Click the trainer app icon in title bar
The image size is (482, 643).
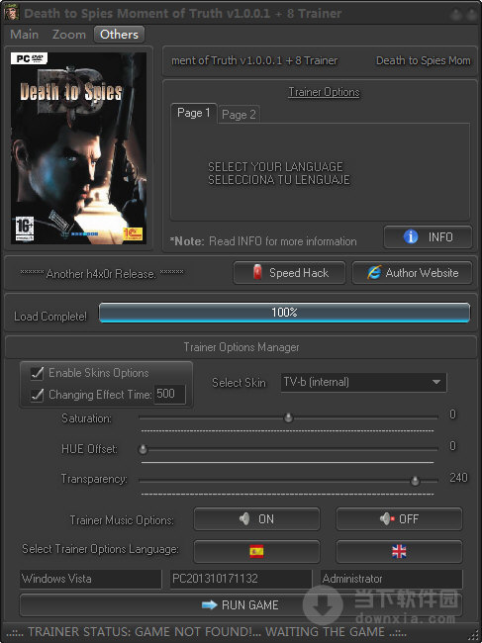click(x=11, y=13)
